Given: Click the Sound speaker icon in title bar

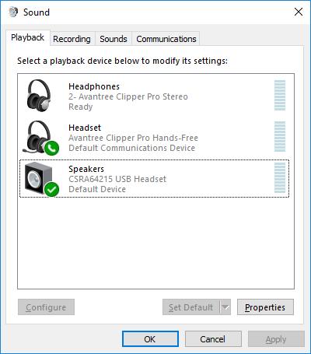Looking at the screenshot, I should pyautogui.click(x=12, y=12).
